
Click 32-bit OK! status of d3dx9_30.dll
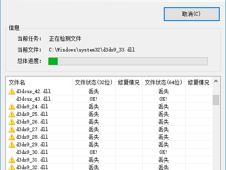94,152
